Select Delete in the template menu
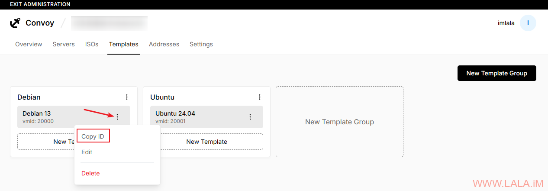This screenshot has height=191, width=548. coord(90,173)
